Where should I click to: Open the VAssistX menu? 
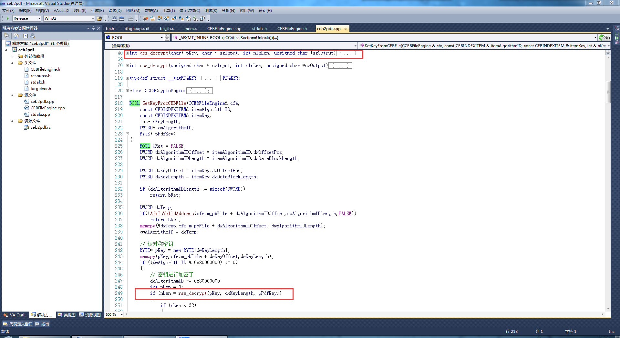click(61, 11)
